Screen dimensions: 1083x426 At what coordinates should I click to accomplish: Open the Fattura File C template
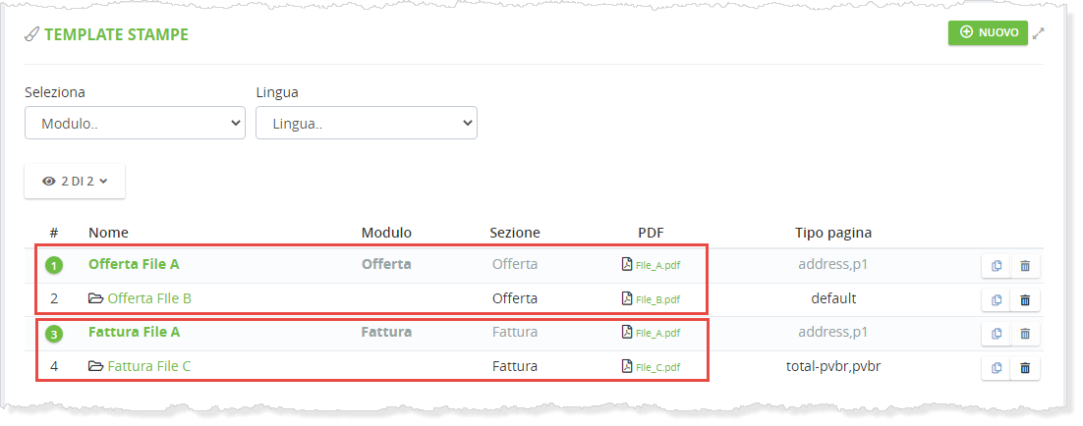click(x=148, y=366)
